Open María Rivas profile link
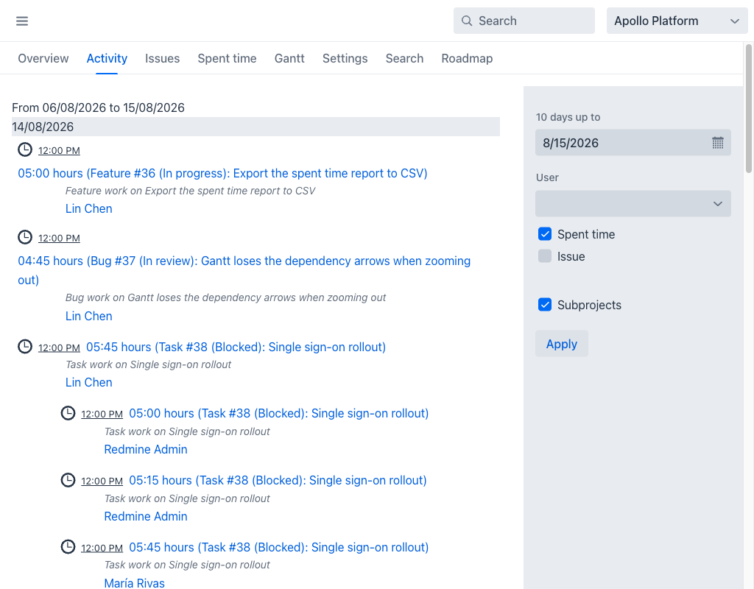The width and height of the screenshot is (754, 589). point(135,583)
